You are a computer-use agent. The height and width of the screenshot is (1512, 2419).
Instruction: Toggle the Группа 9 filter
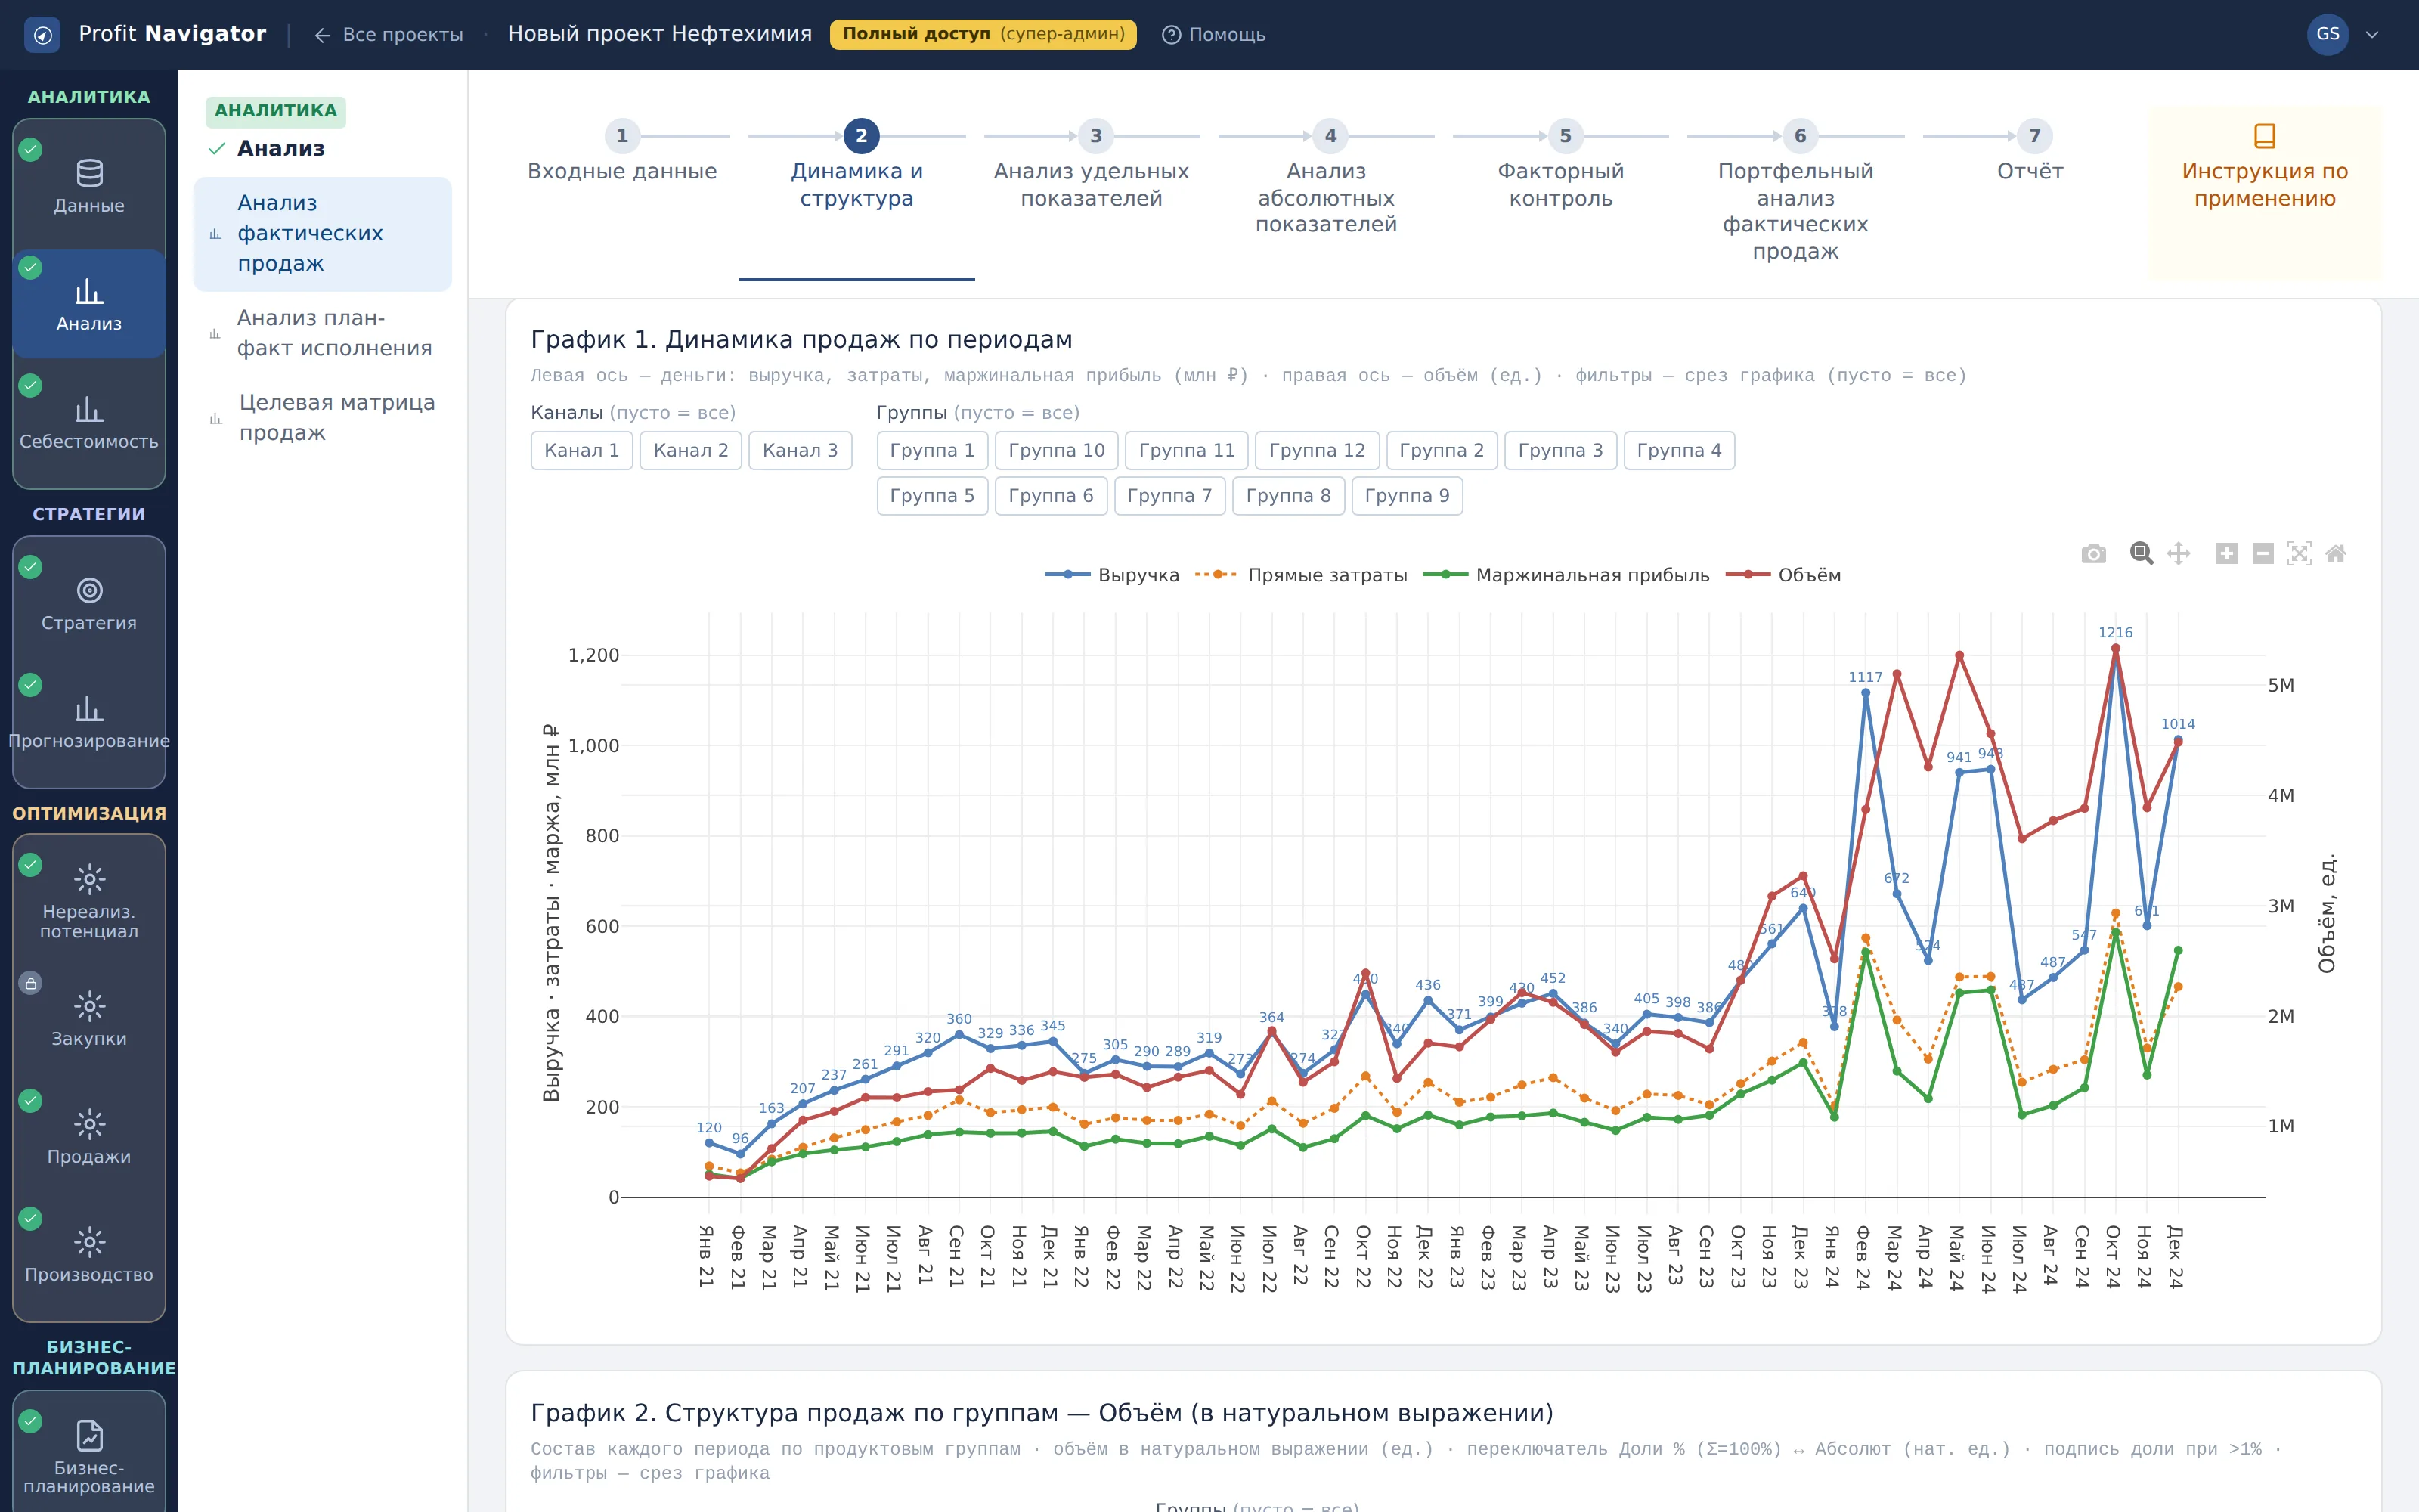[x=1408, y=496]
